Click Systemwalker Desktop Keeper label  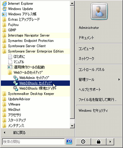[31, 94]
